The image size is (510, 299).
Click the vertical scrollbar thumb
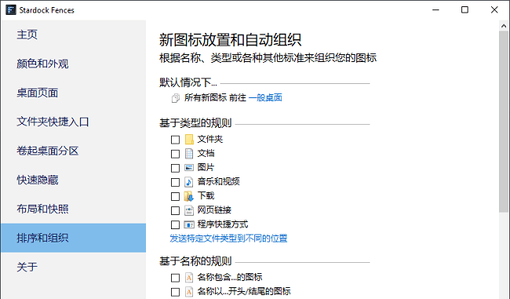point(504,122)
